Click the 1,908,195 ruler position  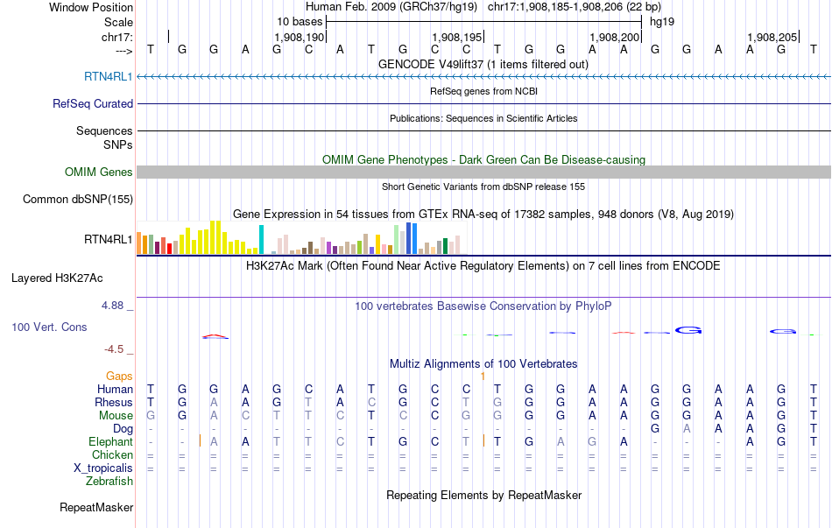[x=457, y=37]
